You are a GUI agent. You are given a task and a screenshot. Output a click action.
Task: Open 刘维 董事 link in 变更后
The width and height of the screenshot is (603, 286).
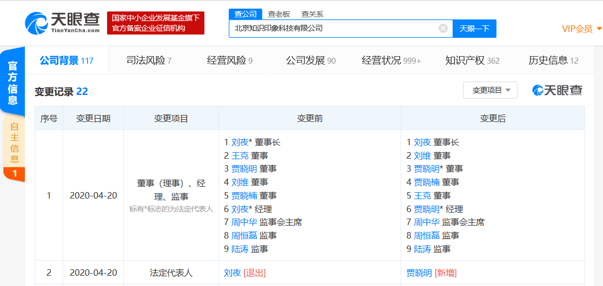pyautogui.click(x=422, y=155)
